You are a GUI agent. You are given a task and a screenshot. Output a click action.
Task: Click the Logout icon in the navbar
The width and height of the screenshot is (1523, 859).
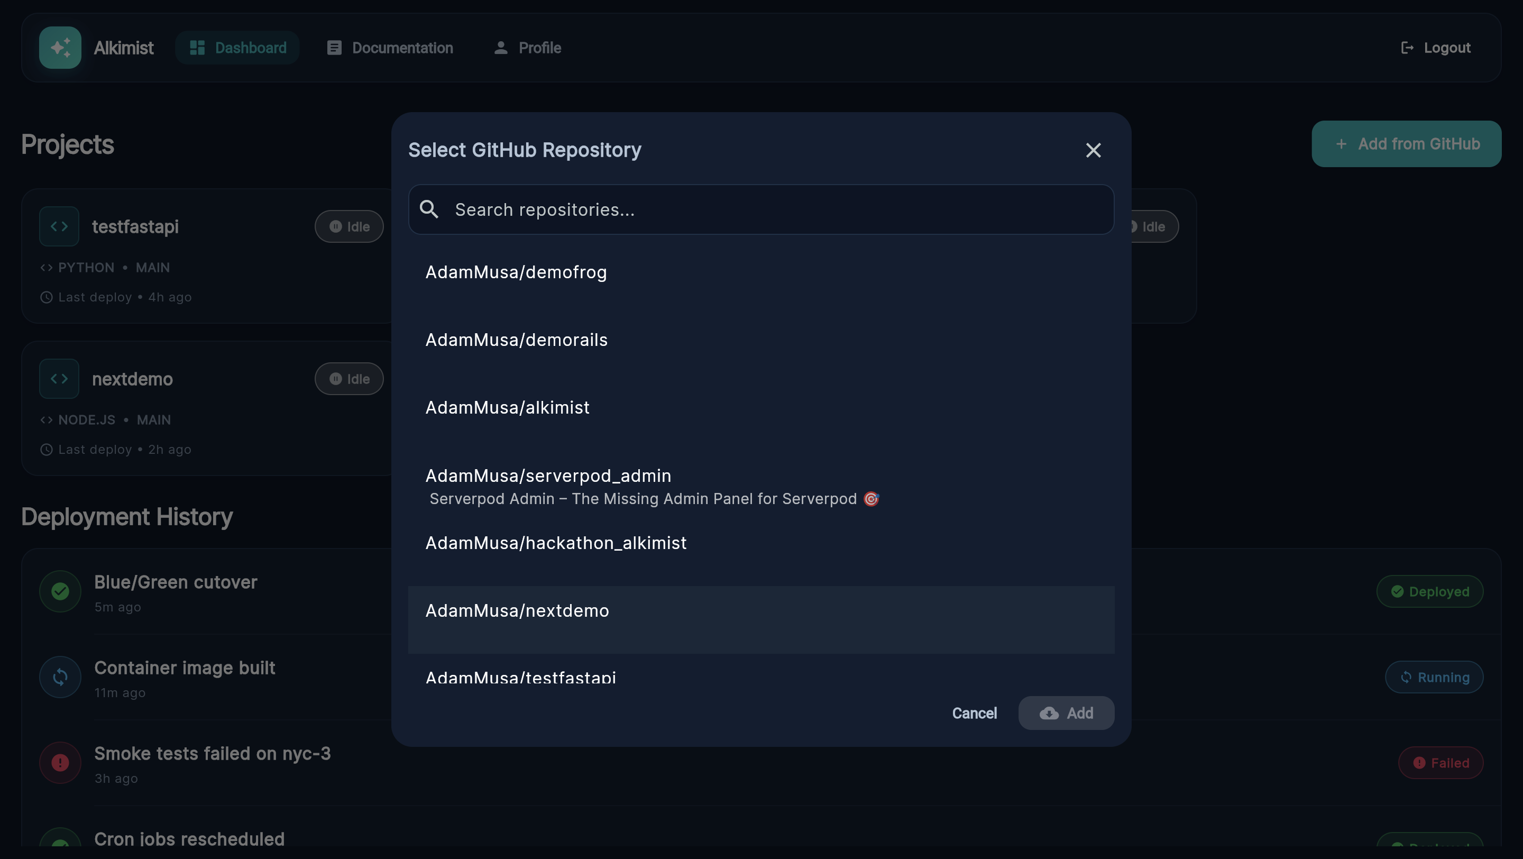(x=1407, y=48)
